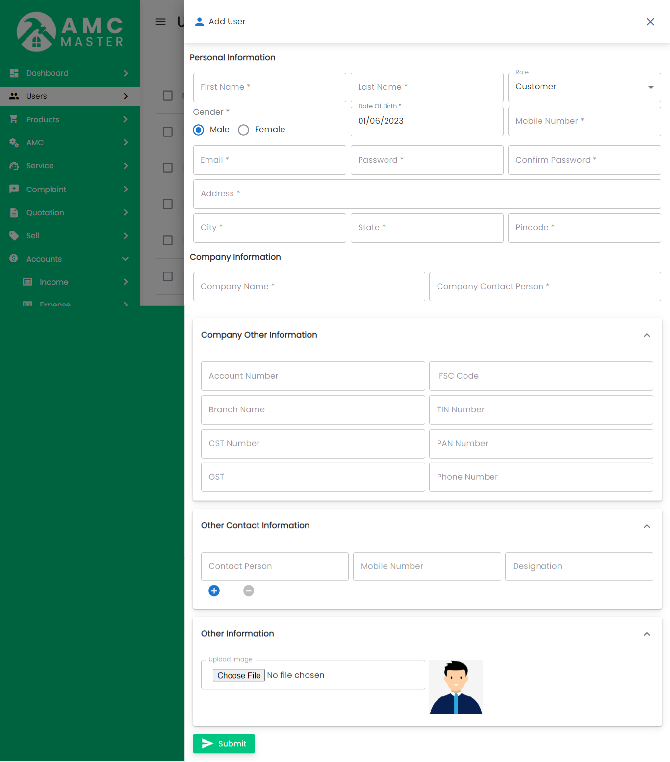Choose Female as gender

pyautogui.click(x=244, y=130)
